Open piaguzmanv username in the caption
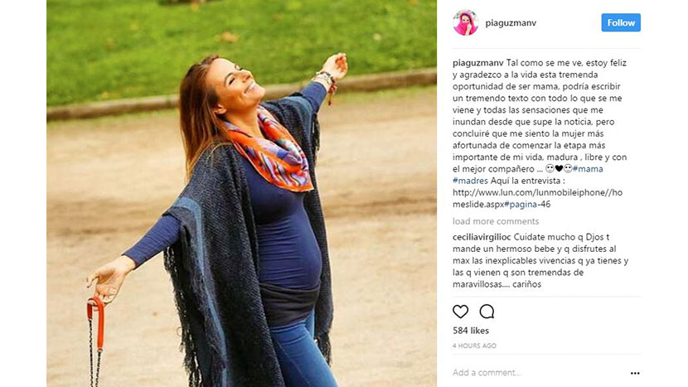The height and width of the screenshot is (387, 688). (478, 63)
